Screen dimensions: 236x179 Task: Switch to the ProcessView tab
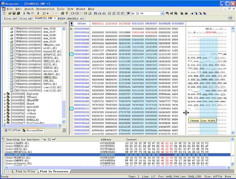click(x=33, y=130)
